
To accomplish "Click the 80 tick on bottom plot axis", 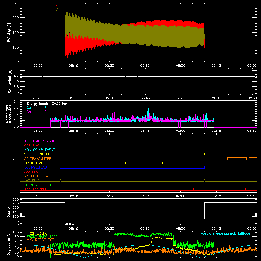I will coord(17,236).
